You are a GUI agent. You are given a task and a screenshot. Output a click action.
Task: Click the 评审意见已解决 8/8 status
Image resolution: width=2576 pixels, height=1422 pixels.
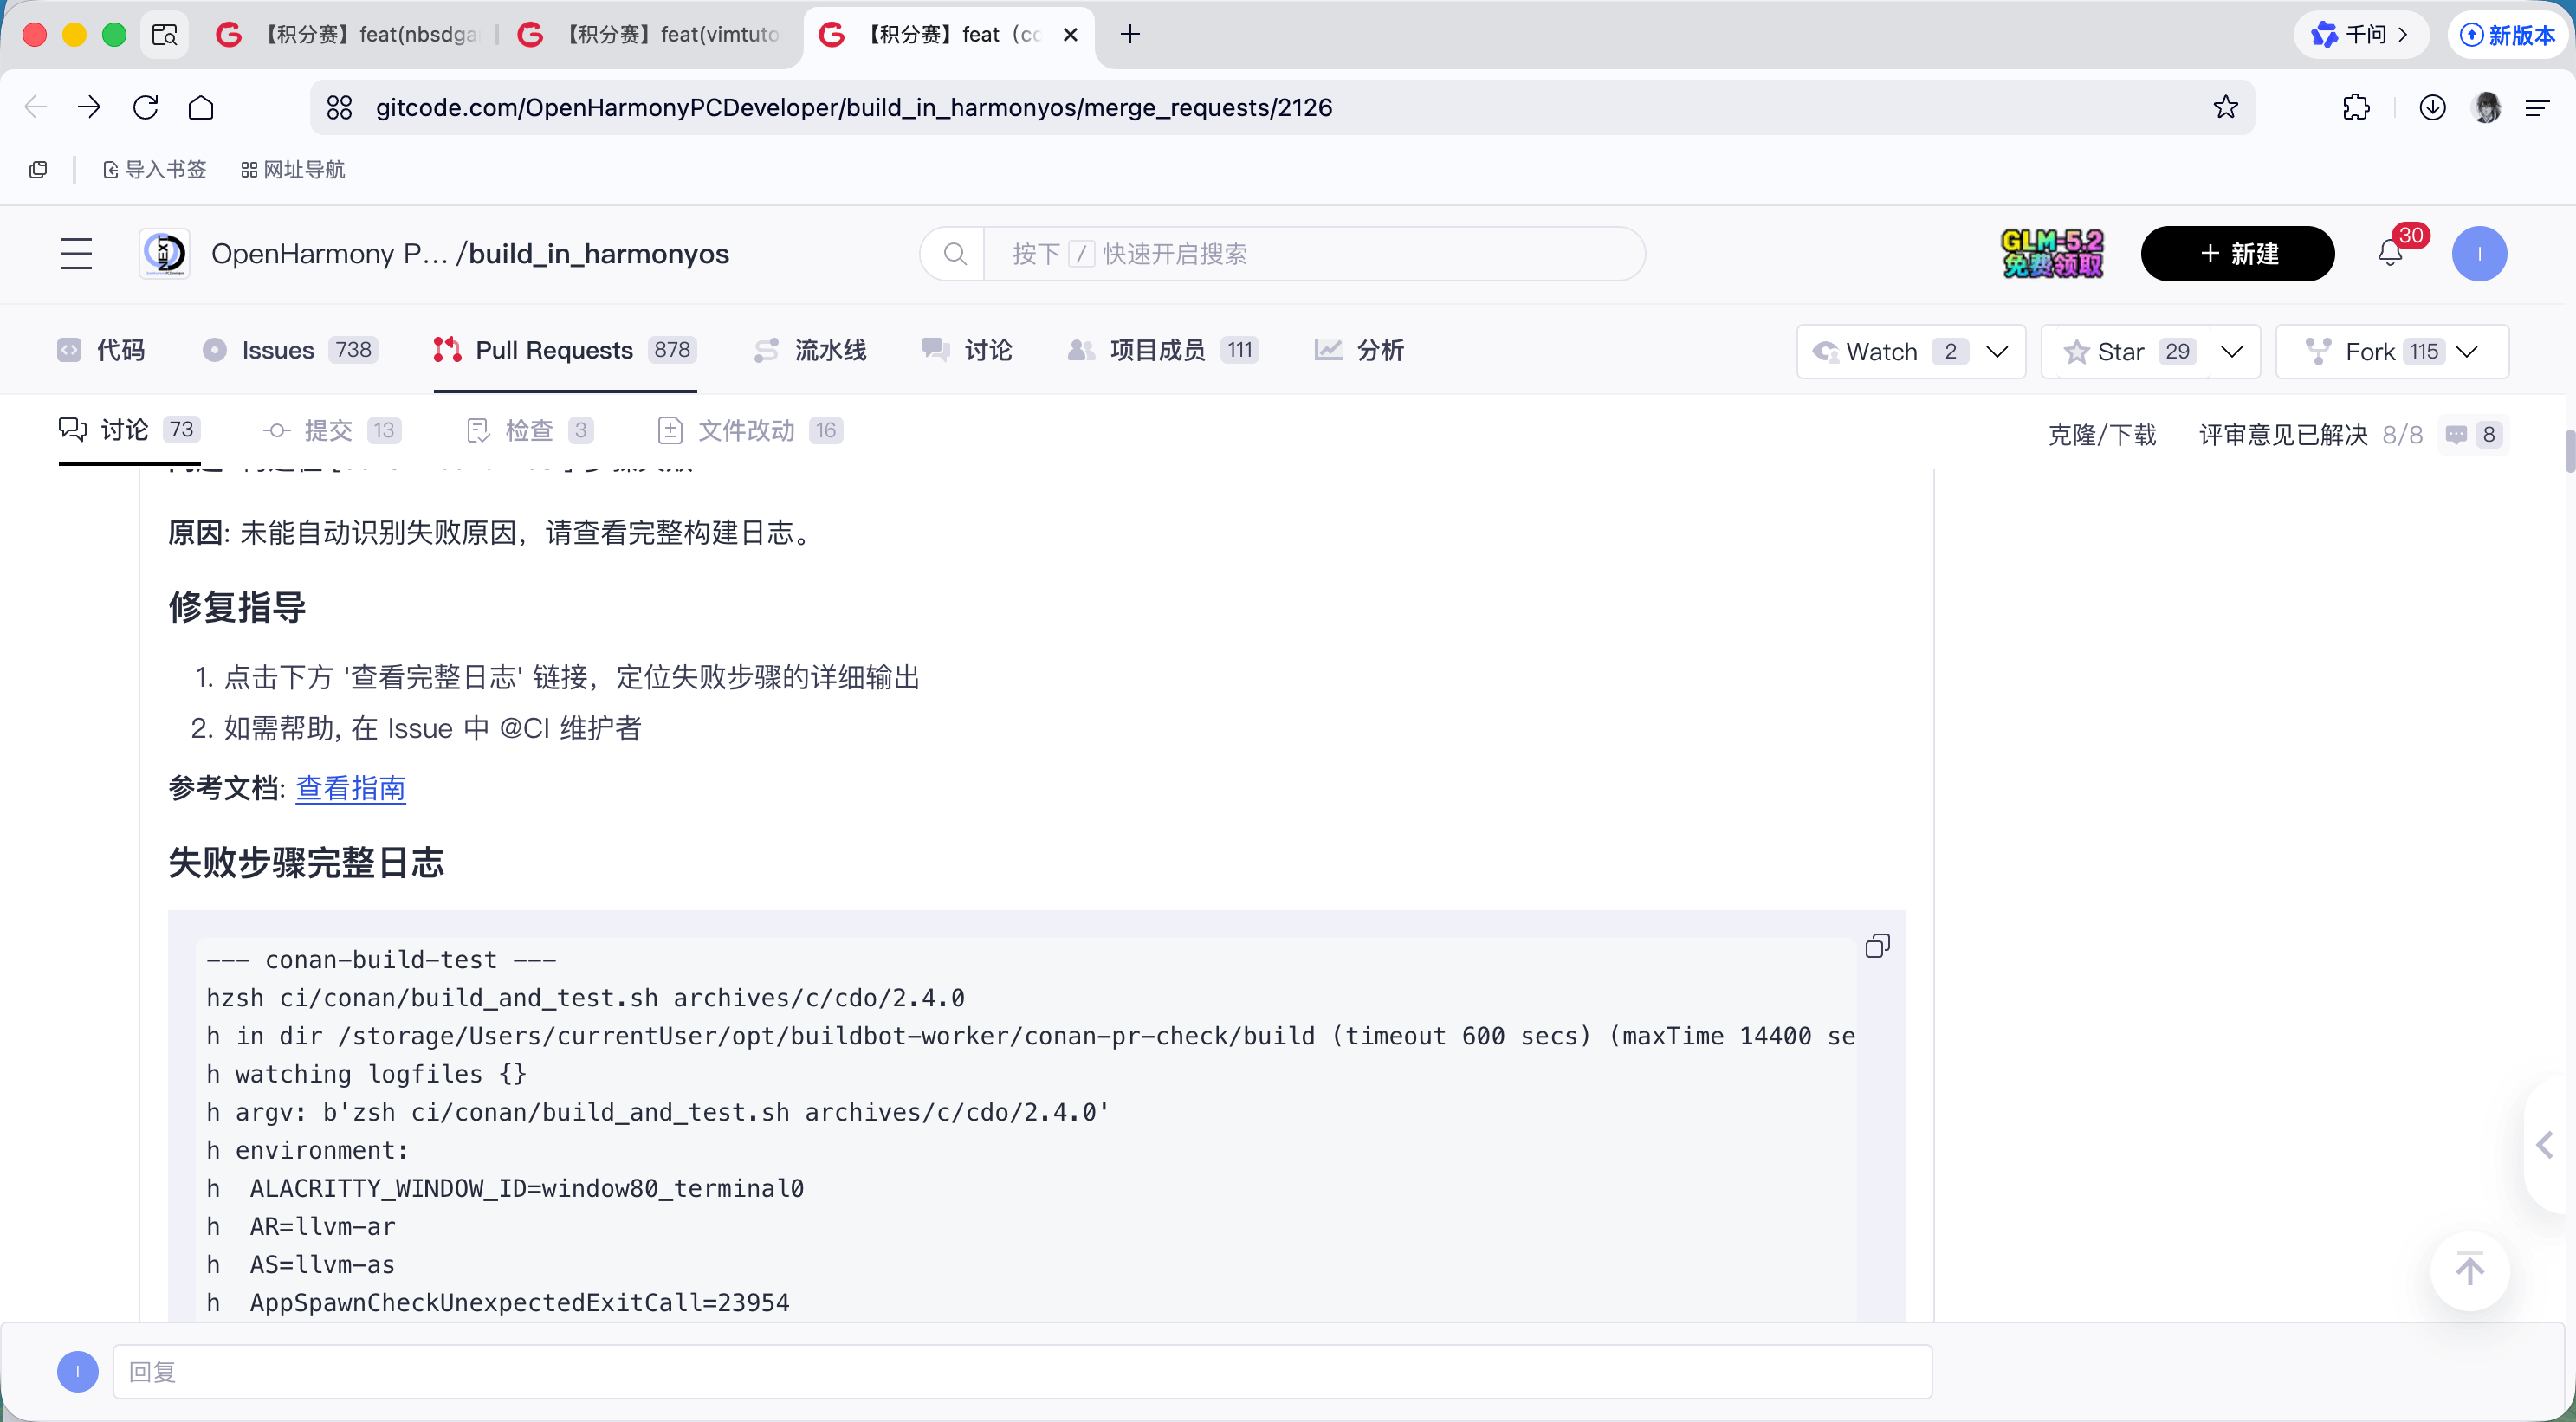[x=2310, y=435]
